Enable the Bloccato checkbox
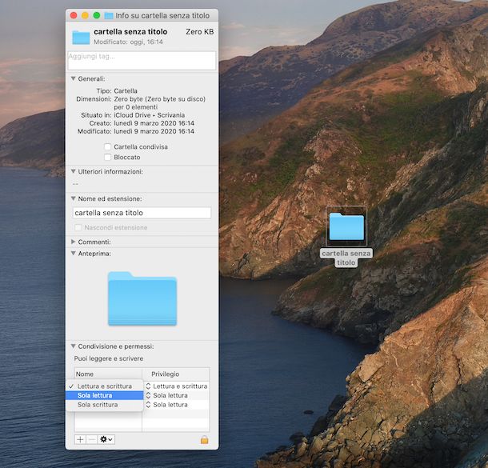The width and height of the screenshot is (488, 468). click(108, 157)
